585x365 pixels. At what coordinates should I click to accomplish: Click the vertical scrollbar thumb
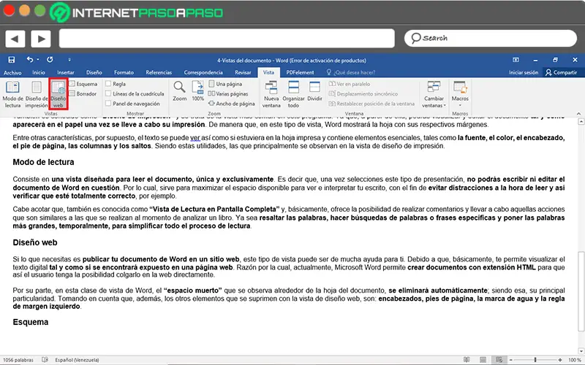pos(581,291)
